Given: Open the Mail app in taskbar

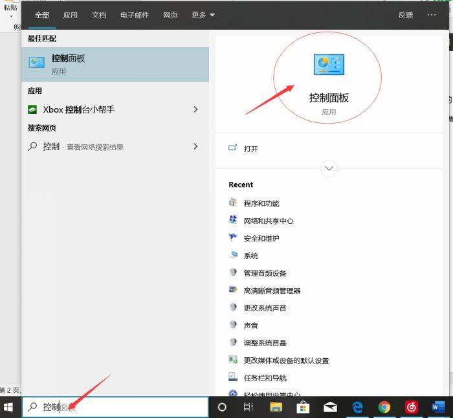Looking at the screenshot, I should click(x=330, y=407).
